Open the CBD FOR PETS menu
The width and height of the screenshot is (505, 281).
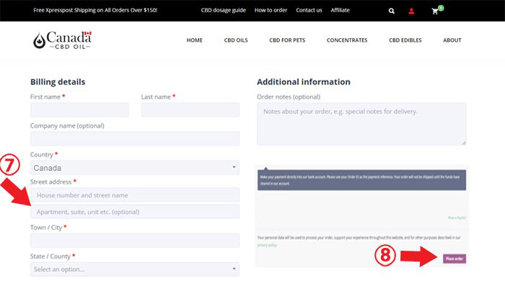(287, 40)
